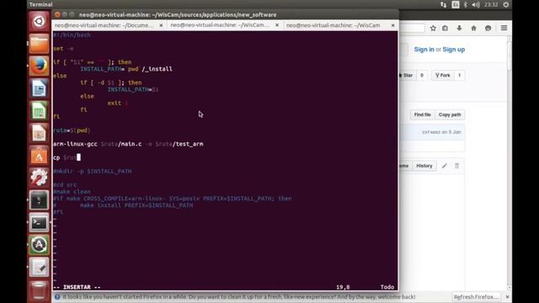Click the Firefox search input field
Image resolution: width=539 pixels, height=303 pixels.
coord(412,28)
